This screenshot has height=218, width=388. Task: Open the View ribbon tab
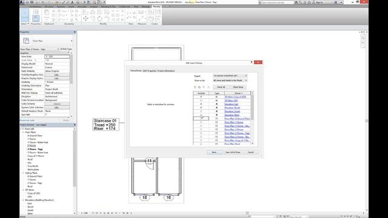point(136,7)
